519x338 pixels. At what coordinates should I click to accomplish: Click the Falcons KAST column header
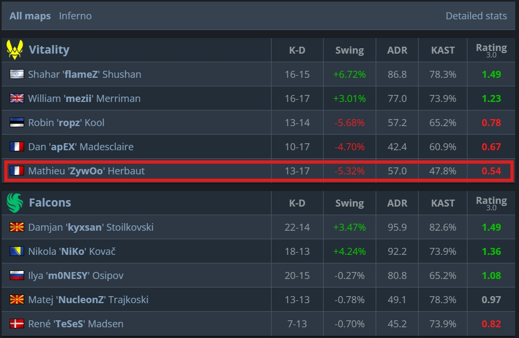443,203
